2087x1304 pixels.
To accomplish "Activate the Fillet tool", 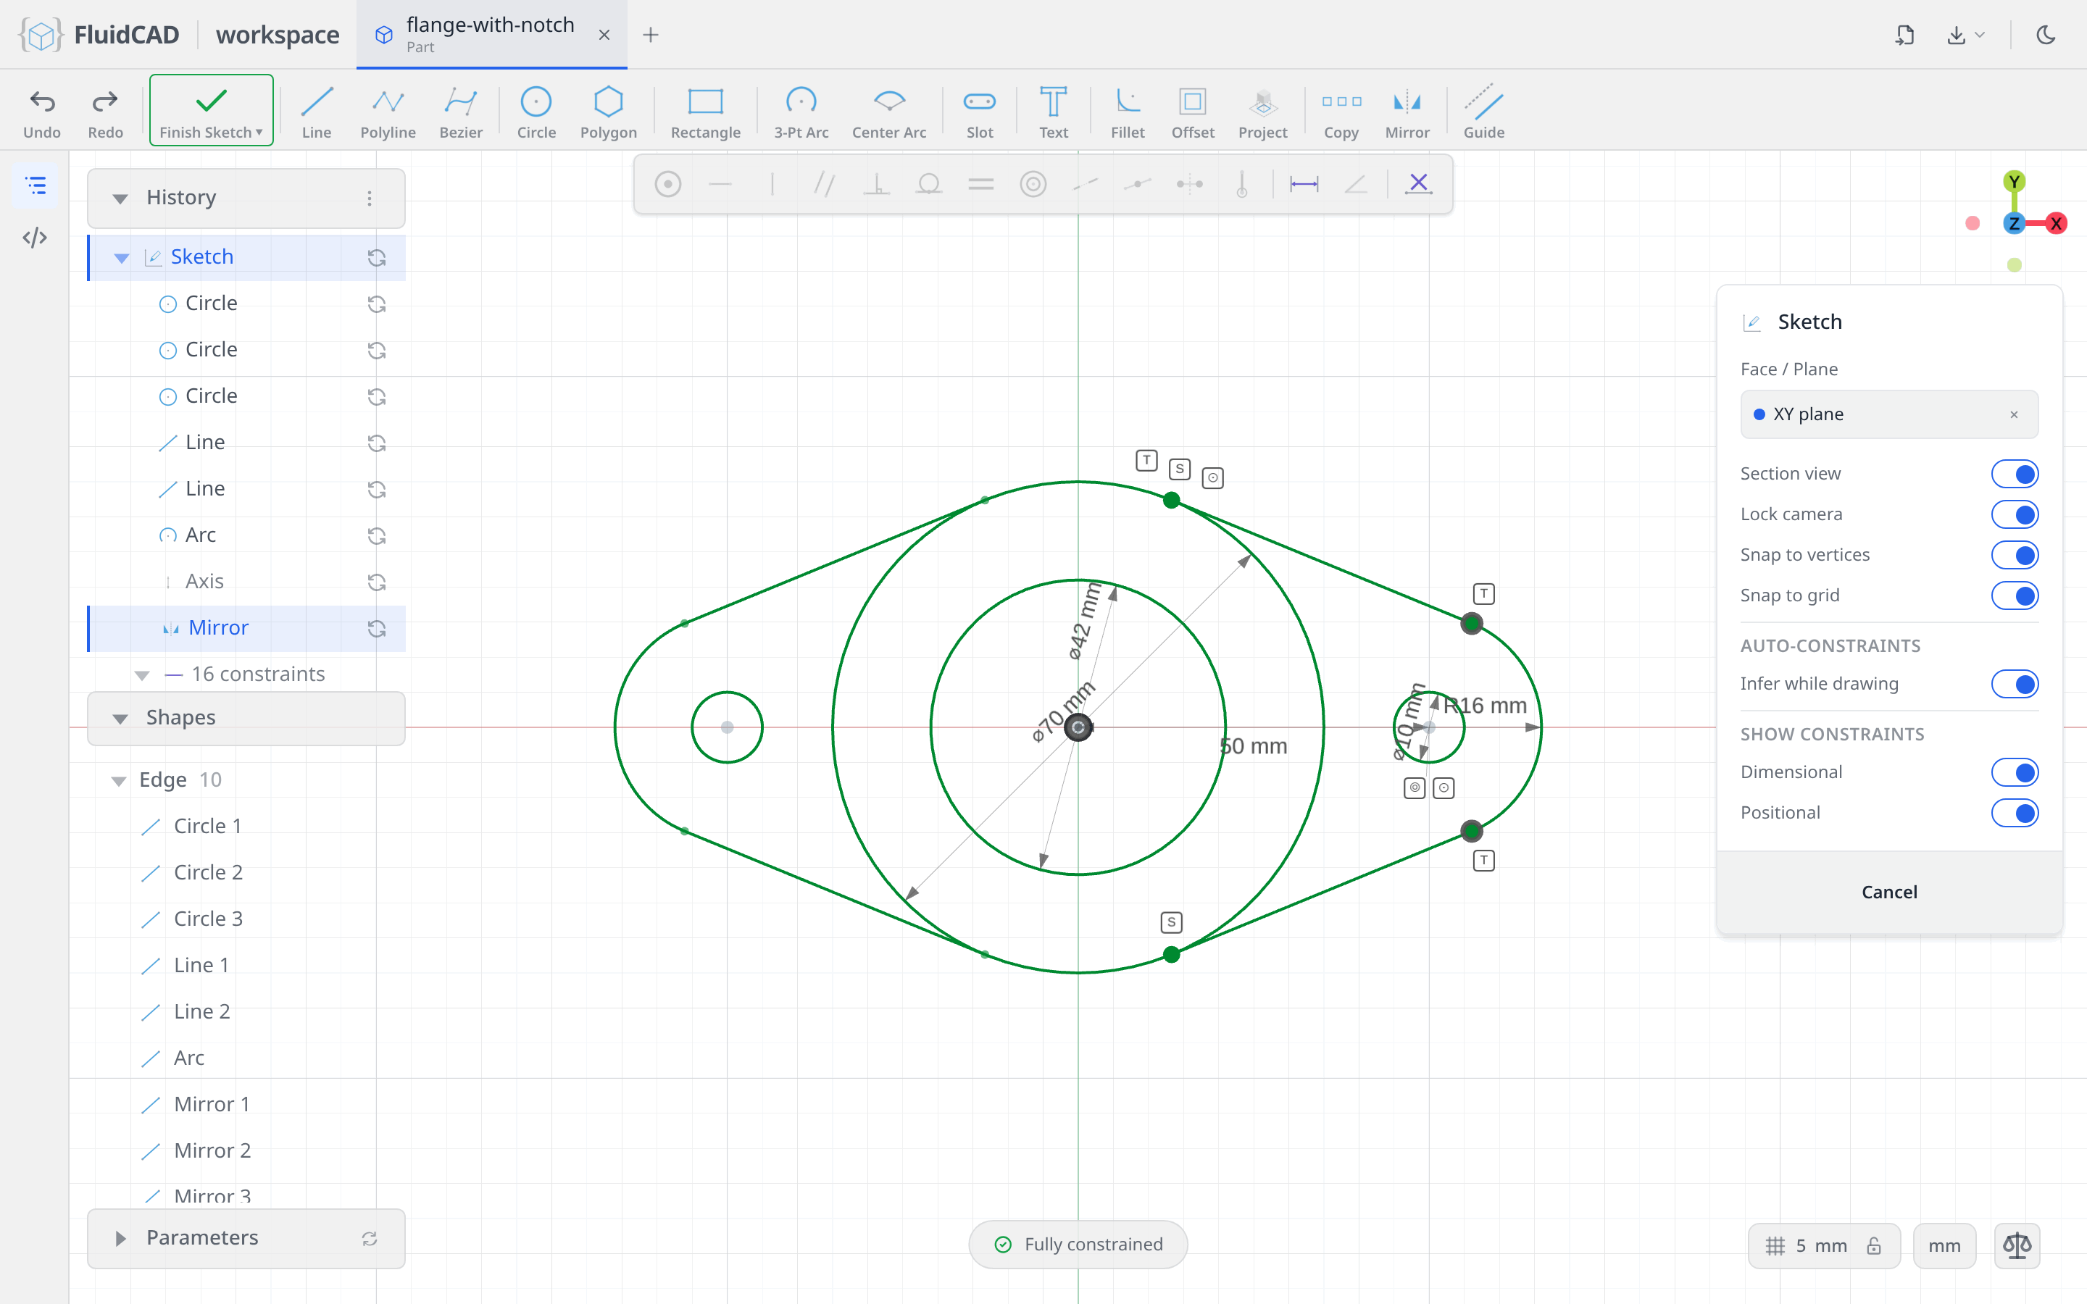I will [1127, 112].
